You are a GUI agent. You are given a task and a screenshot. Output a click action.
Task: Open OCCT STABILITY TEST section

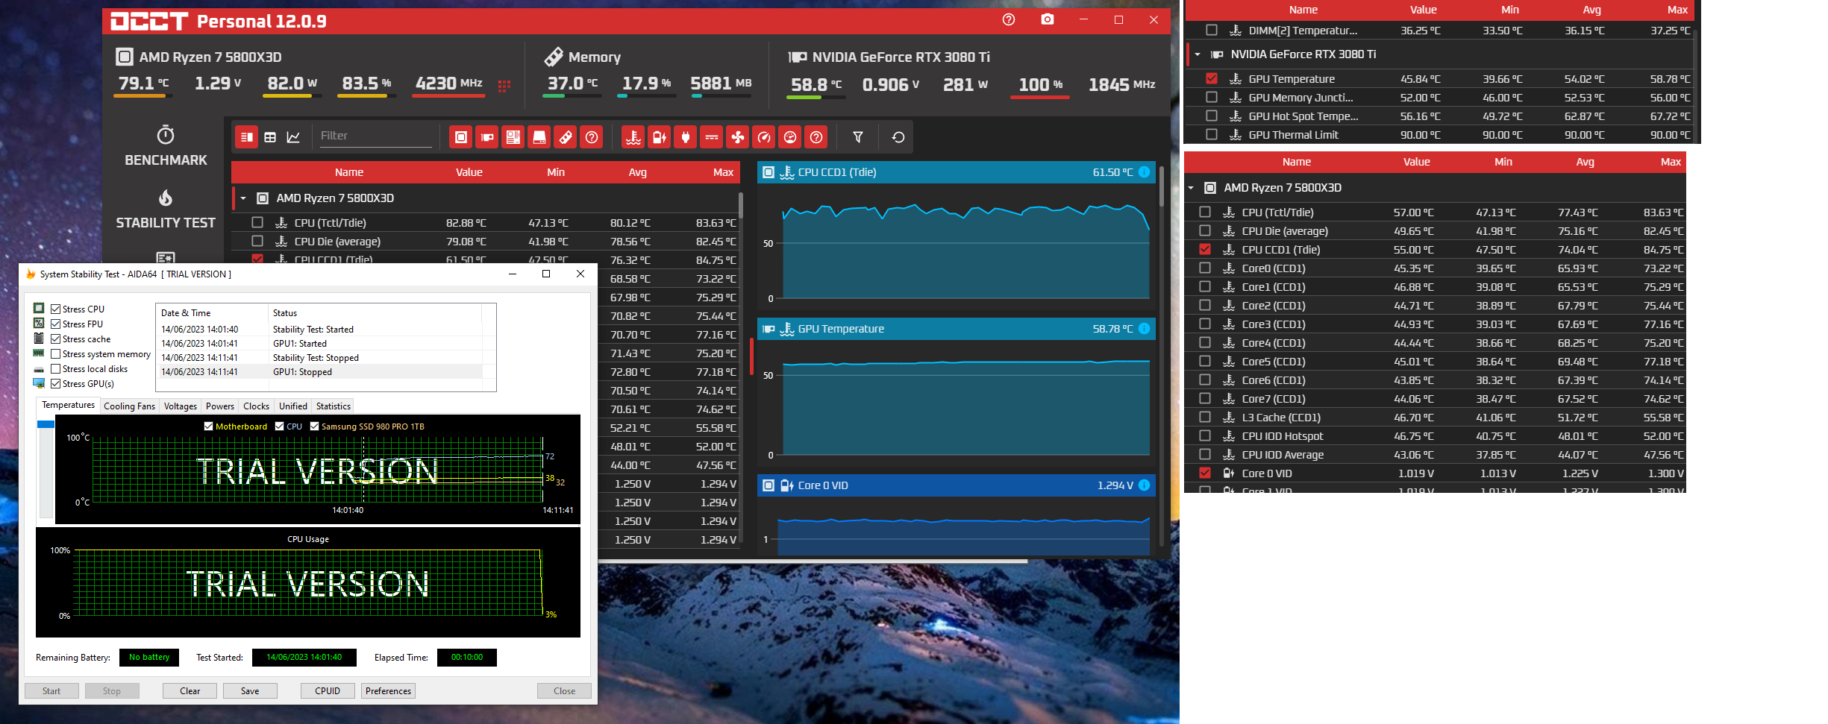[166, 210]
